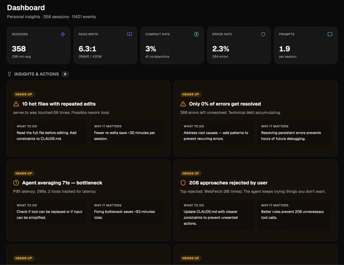
Task: Click Heads Up tag on hot files card
Action: click(24, 94)
